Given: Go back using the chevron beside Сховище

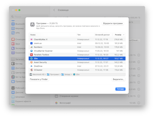Looking at the screenshot, I should pyautogui.click(x=54, y=10).
